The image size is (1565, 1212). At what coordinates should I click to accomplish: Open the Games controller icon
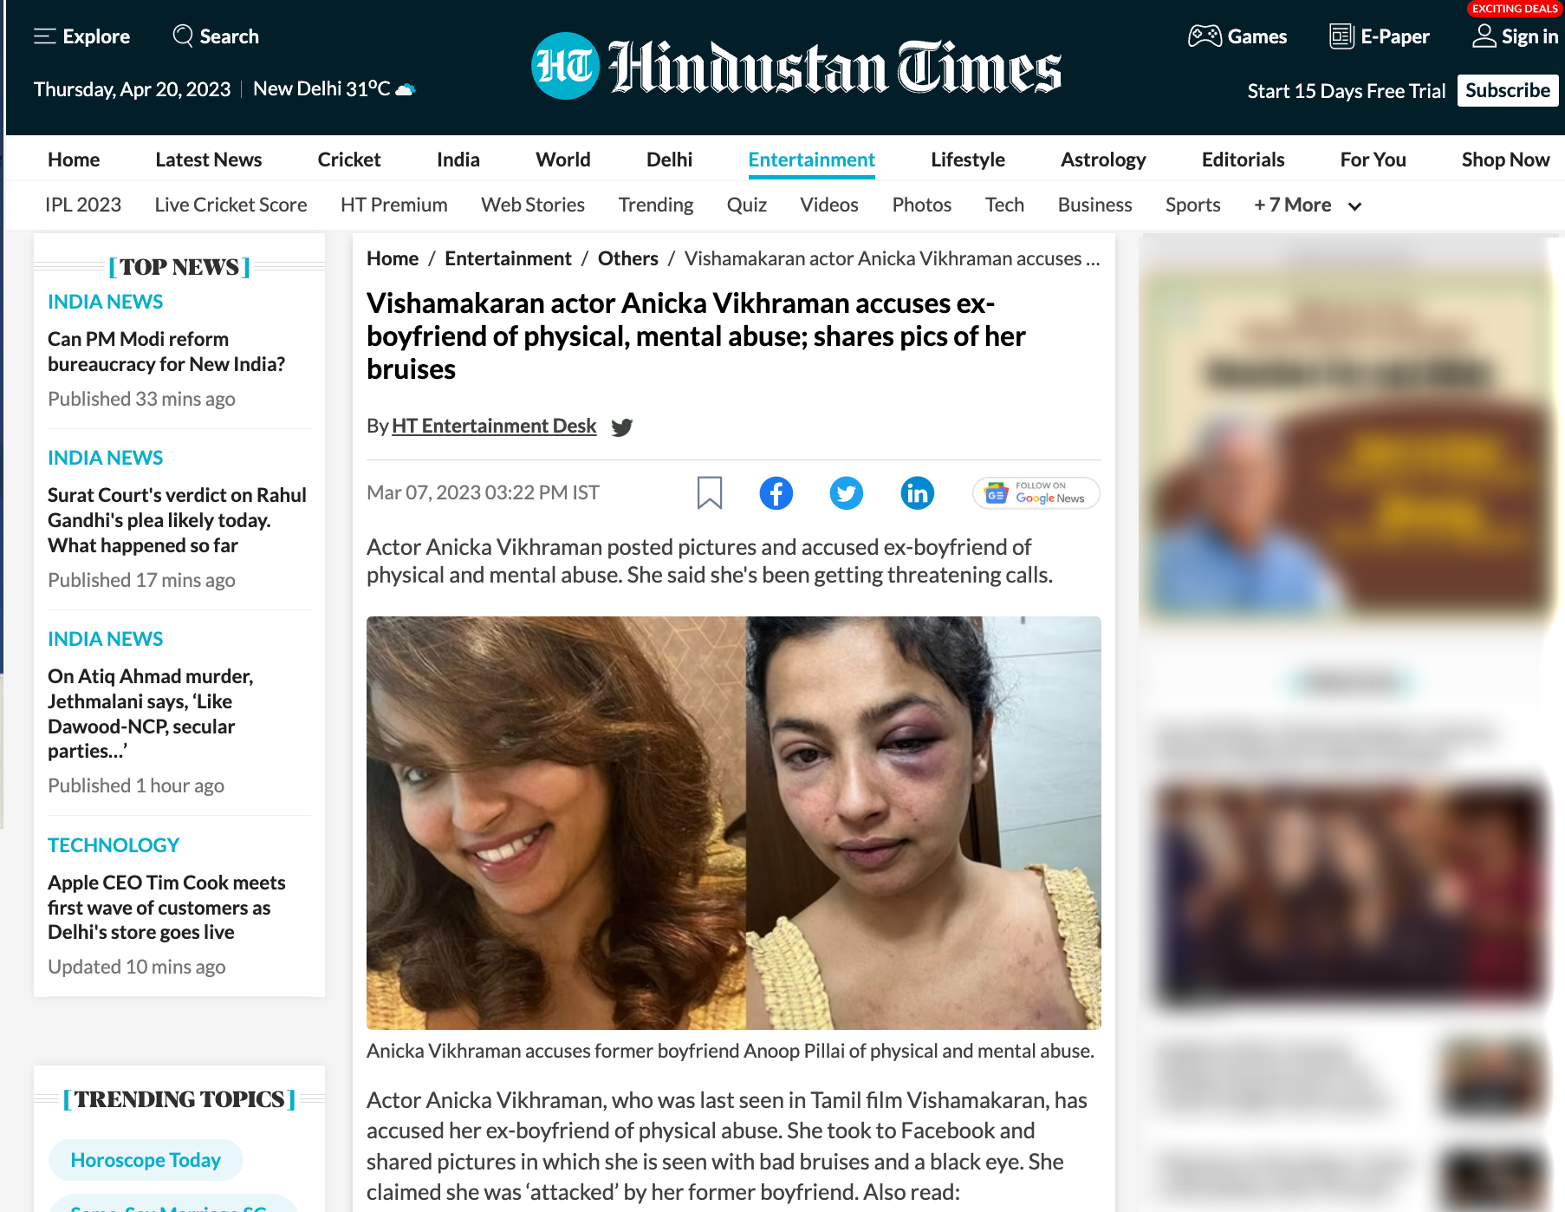click(x=1204, y=36)
